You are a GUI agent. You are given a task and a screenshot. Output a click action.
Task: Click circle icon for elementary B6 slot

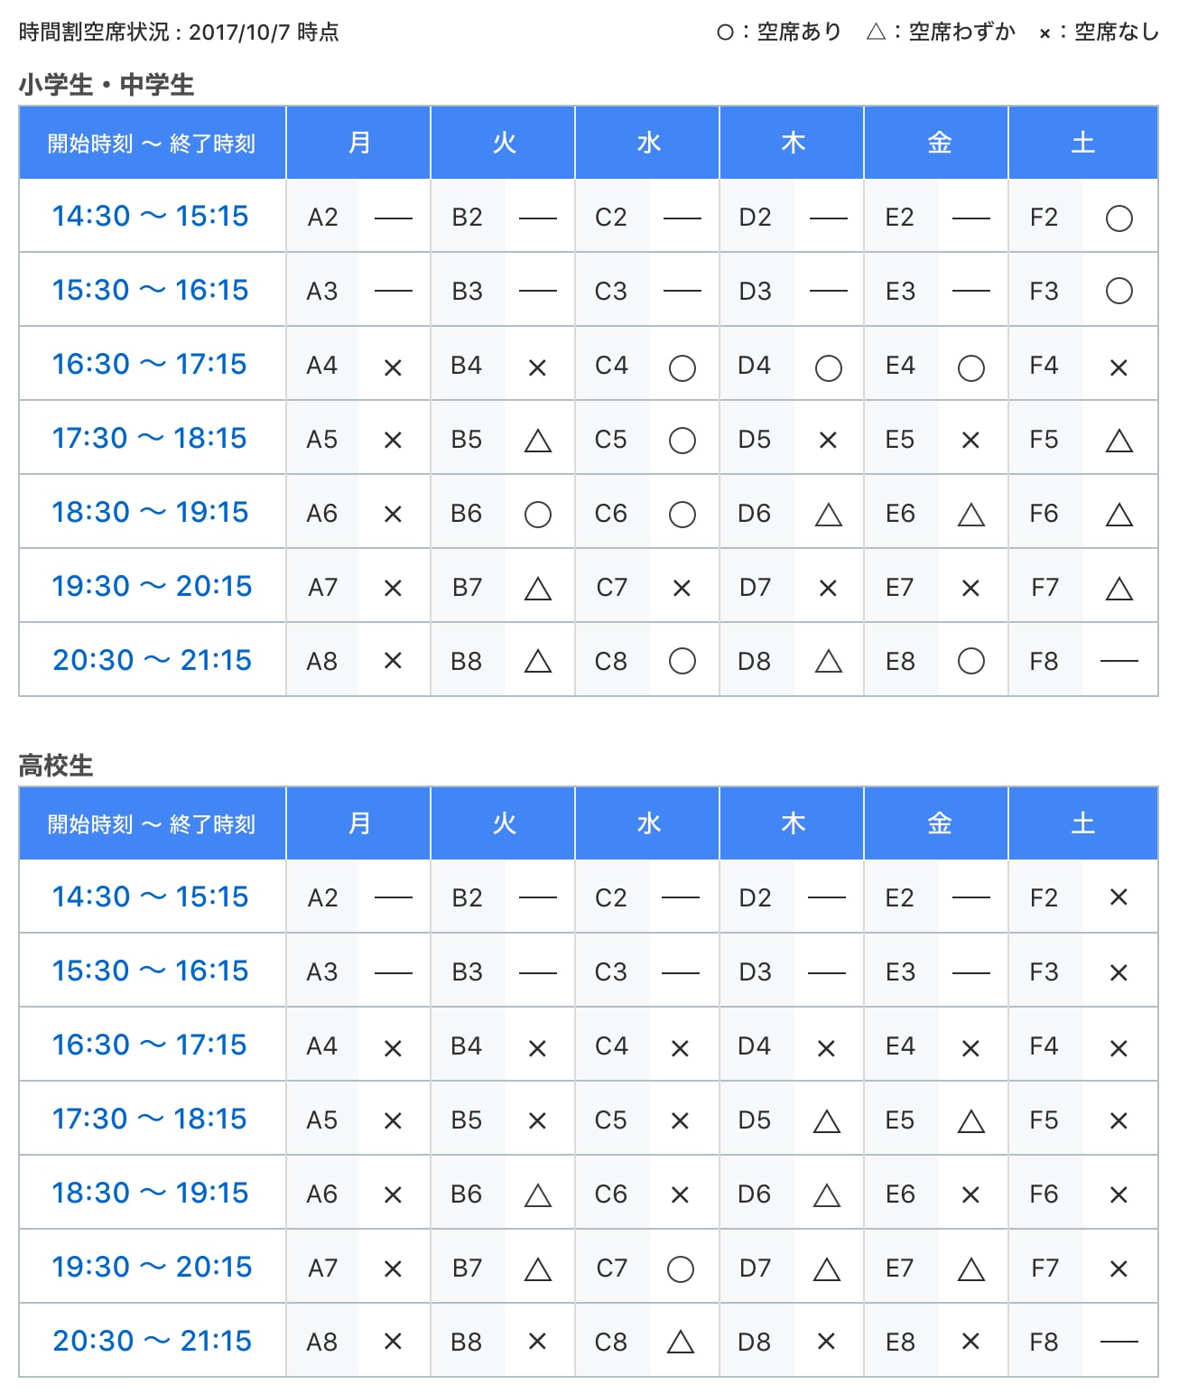[x=537, y=515]
